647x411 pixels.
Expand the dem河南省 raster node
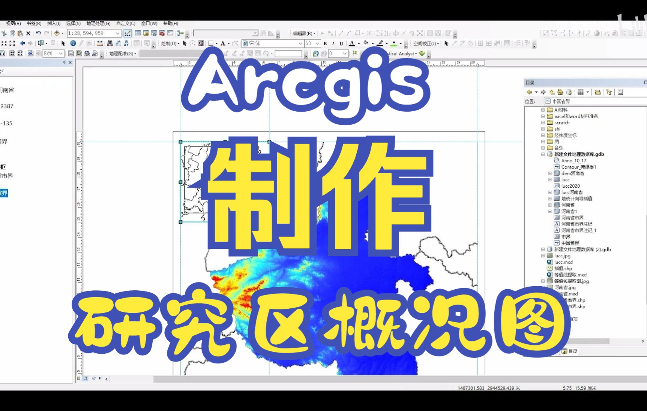tap(550, 173)
